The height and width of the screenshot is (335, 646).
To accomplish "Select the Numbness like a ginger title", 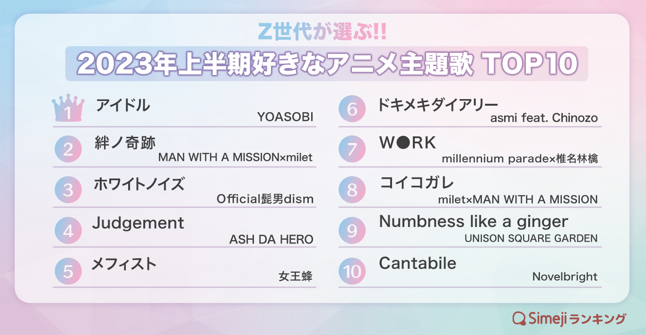I will pos(473,221).
